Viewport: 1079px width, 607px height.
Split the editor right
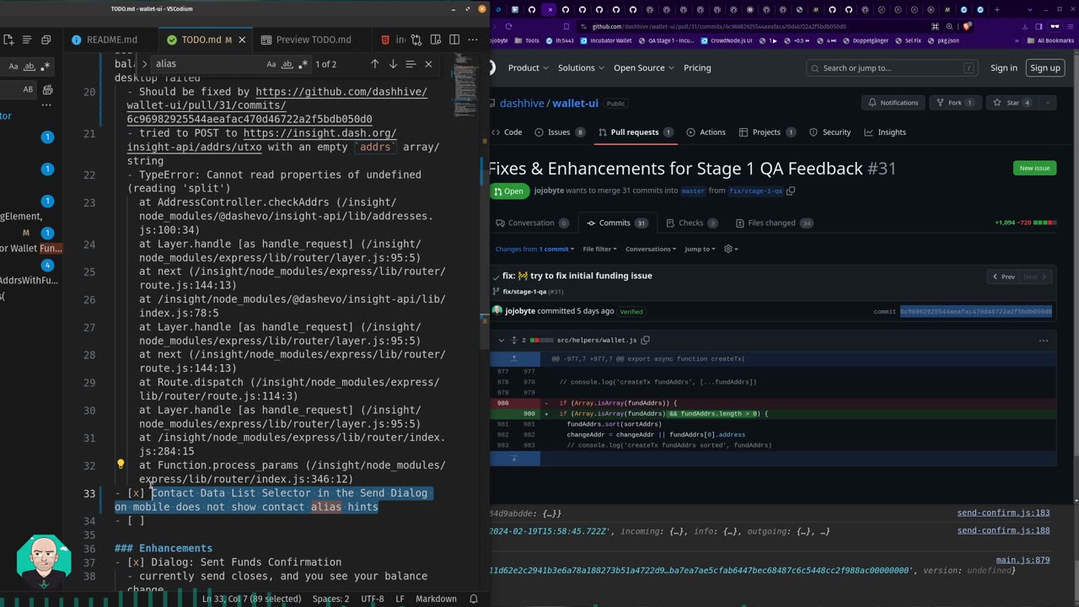click(x=454, y=40)
